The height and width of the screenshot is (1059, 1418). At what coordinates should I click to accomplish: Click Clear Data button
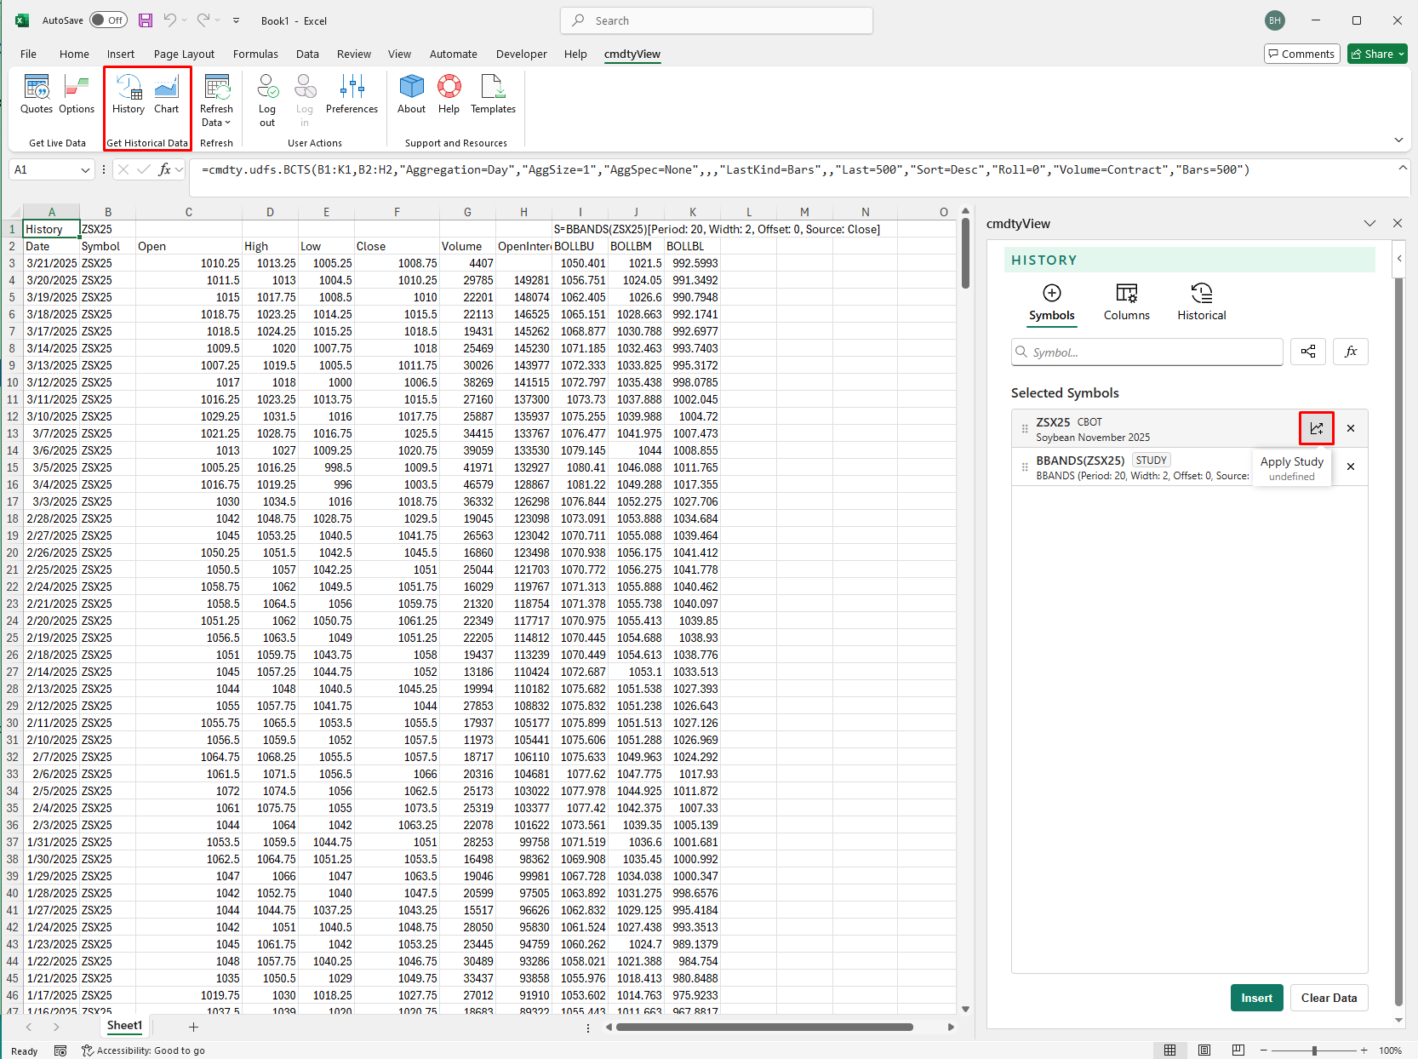(1329, 998)
